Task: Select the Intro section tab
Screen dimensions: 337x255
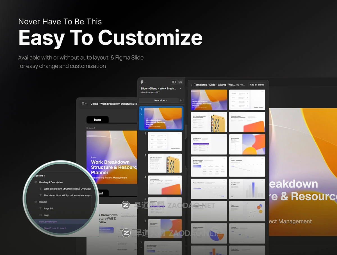Action: click(x=97, y=120)
